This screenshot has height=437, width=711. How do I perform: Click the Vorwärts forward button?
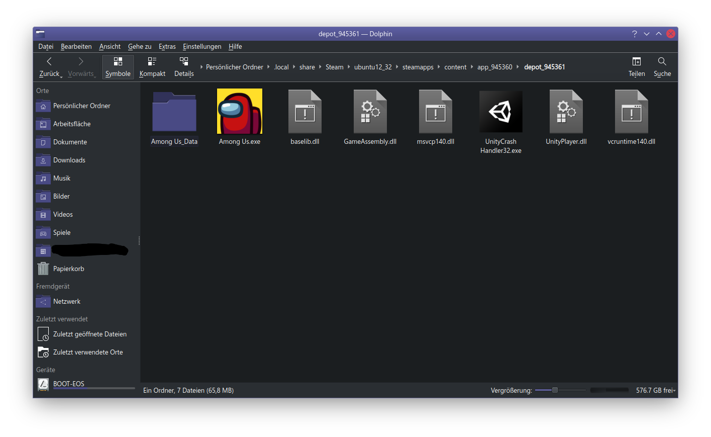coord(81,67)
